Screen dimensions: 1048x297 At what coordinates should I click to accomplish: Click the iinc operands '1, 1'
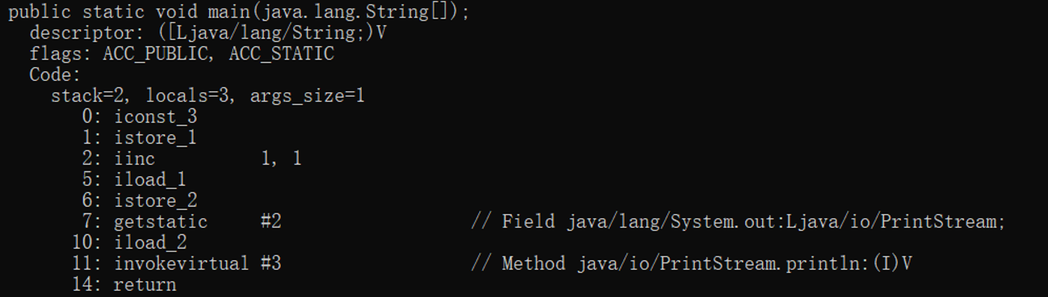pyautogui.click(x=281, y=158)
